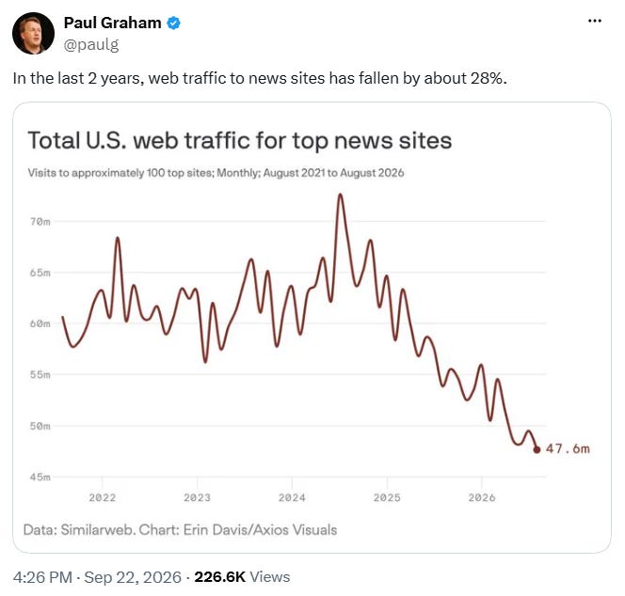
Task: Click the 45m y-axis label
Action: click(x=40, y=477)
